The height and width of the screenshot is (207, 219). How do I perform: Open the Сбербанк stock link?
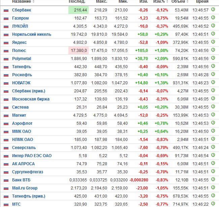tap(22, 10)
